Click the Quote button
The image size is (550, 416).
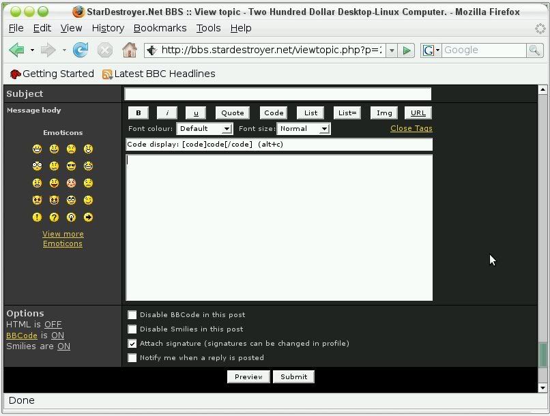click(x=233, y=113)
